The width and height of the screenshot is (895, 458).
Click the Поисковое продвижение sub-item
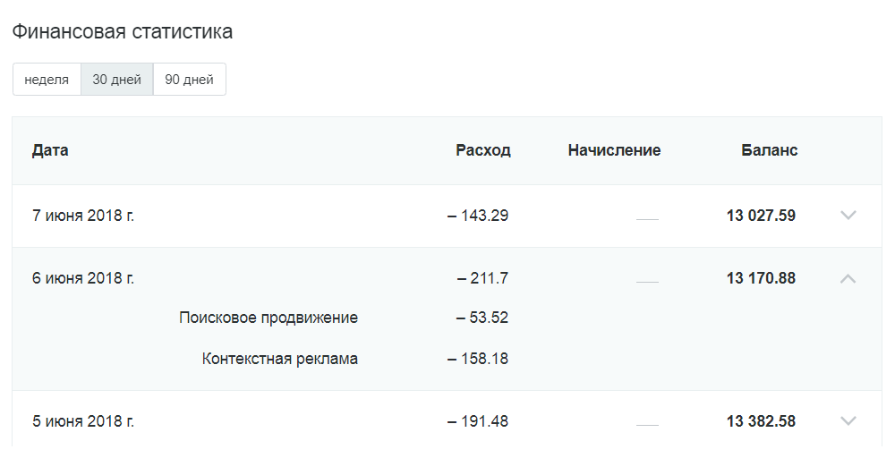click(268, 318)
